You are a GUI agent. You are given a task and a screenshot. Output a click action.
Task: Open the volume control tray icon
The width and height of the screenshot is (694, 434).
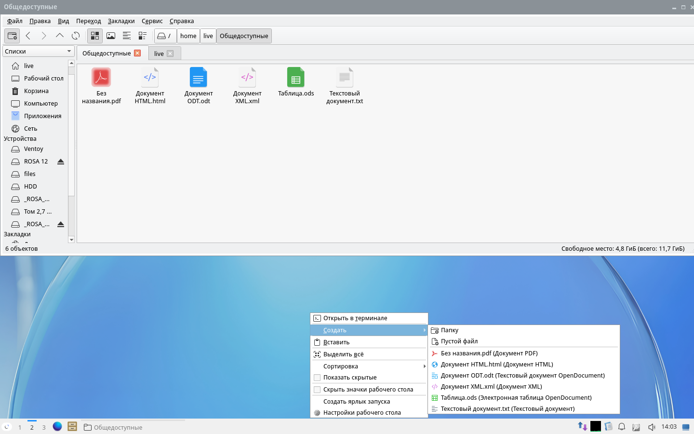coord(652,427)
